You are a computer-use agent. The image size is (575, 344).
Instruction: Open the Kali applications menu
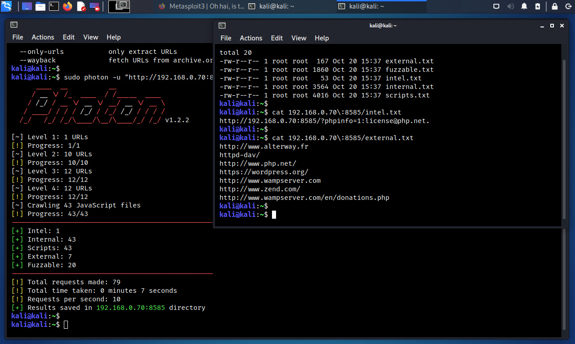point(6,6)
